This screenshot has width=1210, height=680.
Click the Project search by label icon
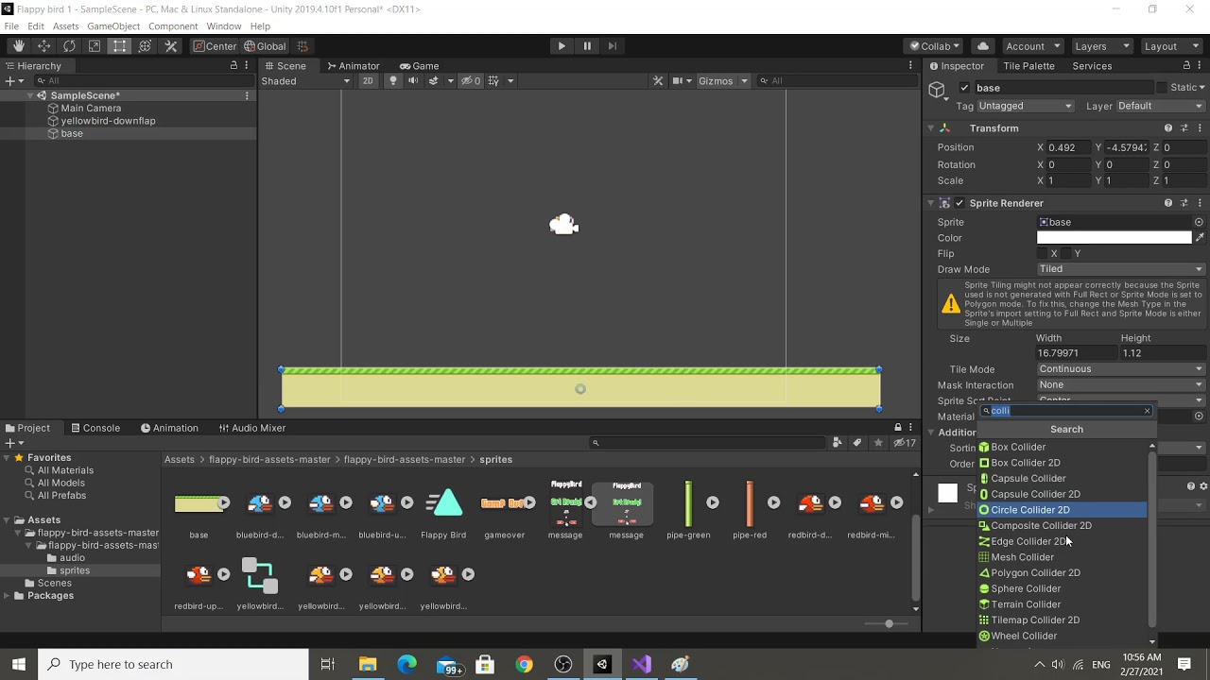tap(857, 442)
